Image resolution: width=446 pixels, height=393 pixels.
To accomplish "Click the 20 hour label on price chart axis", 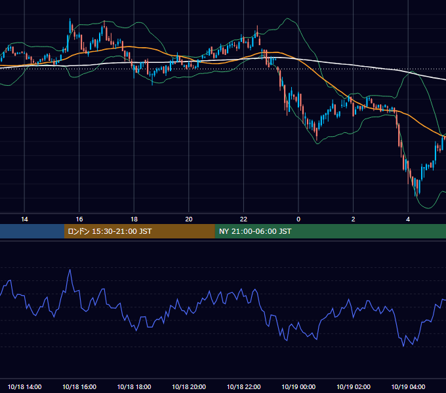I will coord(189,219).
